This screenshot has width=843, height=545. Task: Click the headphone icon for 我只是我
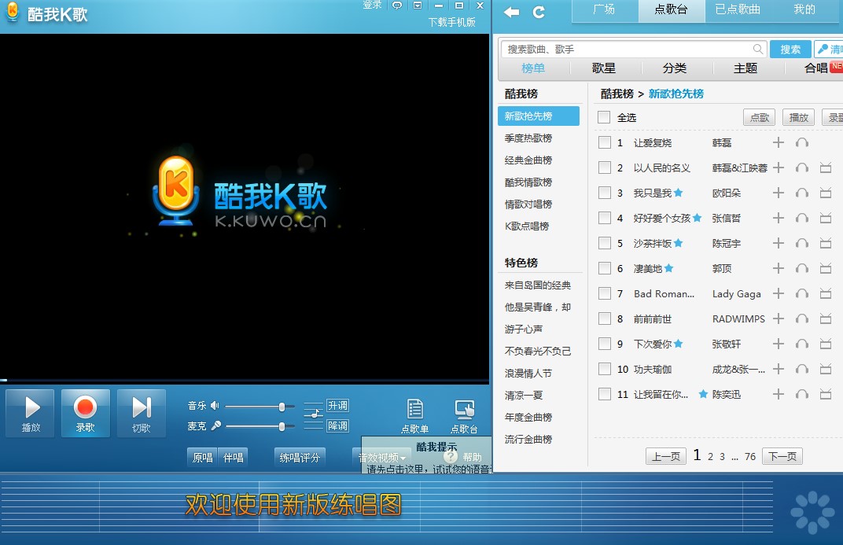tap(802, 193)
